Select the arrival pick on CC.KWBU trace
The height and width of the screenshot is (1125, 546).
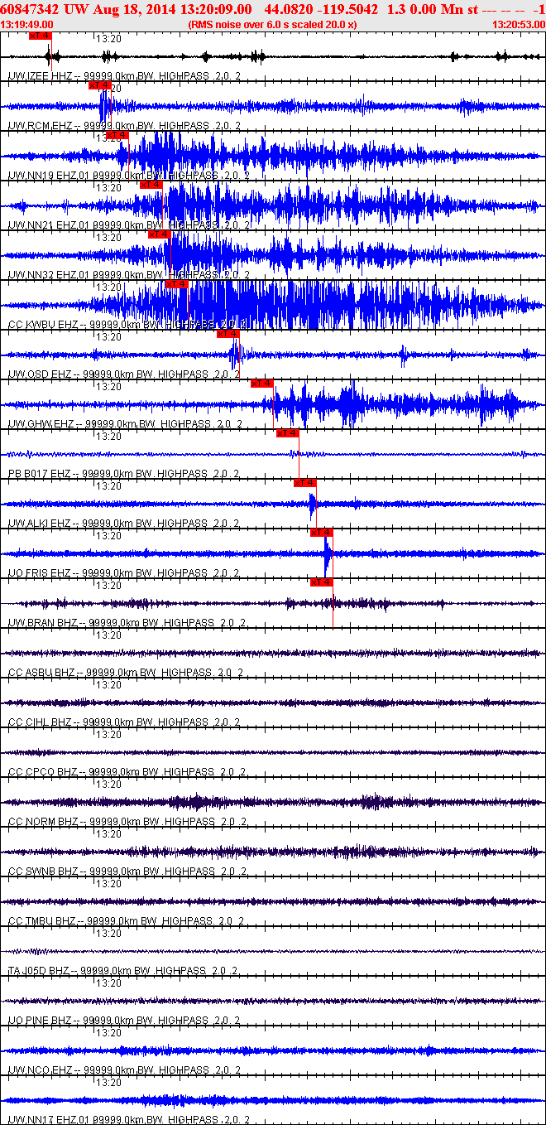pyautogui.click(x=176, y=284)
